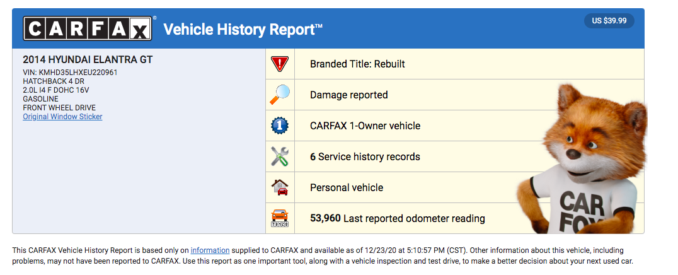678x275 pixels.
Task: Open the 'information' link in disclaimer
Action: pos(210,250)
